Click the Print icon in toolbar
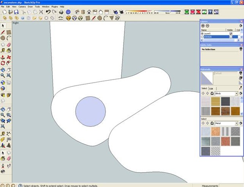 click(x=61, y=12)
